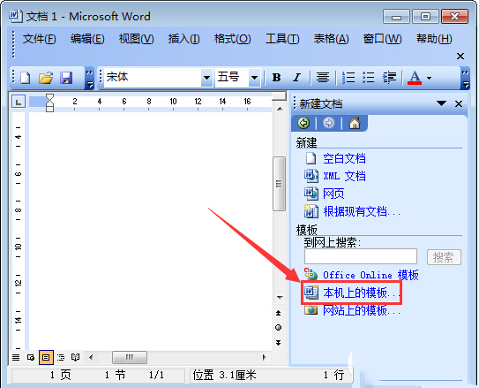
Task: Open 网站上的模板...
Action: point(362,310)
